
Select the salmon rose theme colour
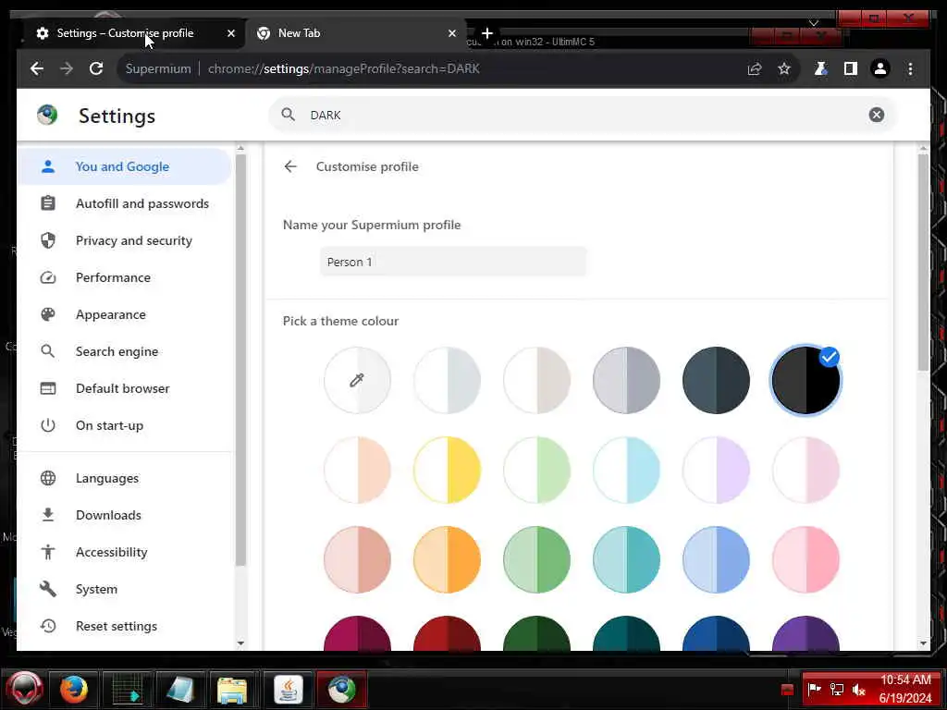(x=357, y=559)
